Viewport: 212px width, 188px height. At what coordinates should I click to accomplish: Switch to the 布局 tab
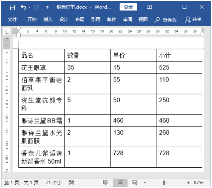click(x=80, y=19)
